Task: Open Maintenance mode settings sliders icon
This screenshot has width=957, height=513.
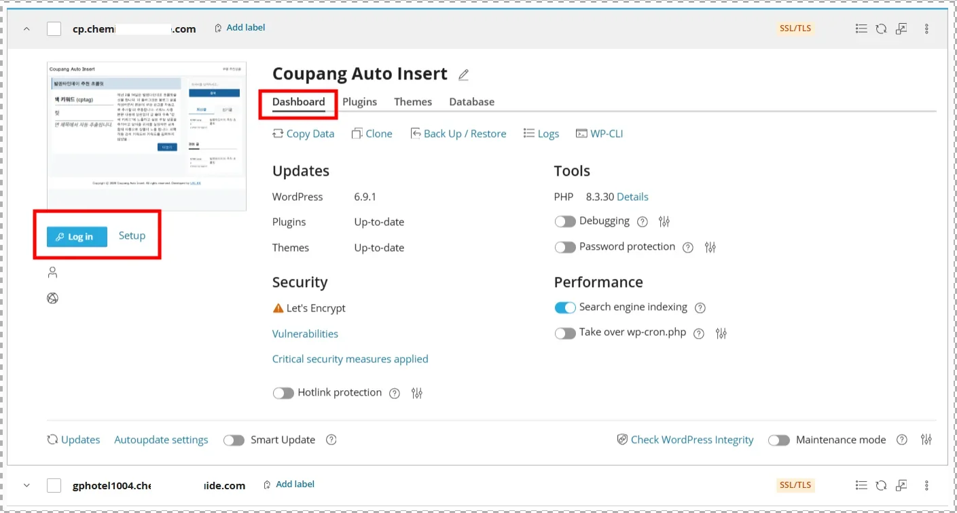Action: (926, 440)
